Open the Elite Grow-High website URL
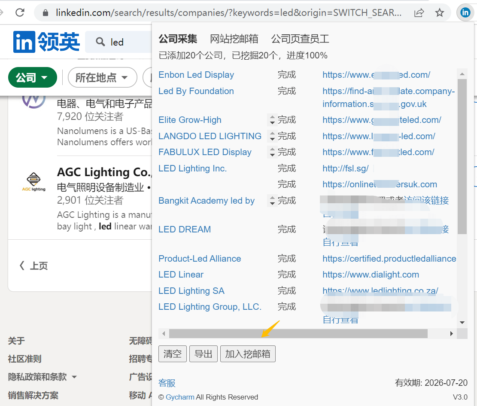 click(382, 120)
